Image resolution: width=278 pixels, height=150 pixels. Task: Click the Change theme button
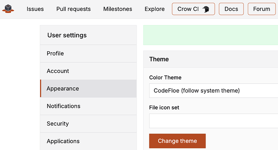click(x=177, y=141)
